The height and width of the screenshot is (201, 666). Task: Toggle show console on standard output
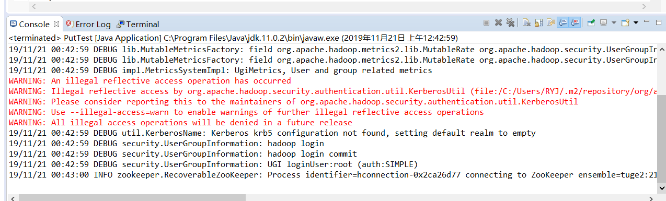pos(563,23)
